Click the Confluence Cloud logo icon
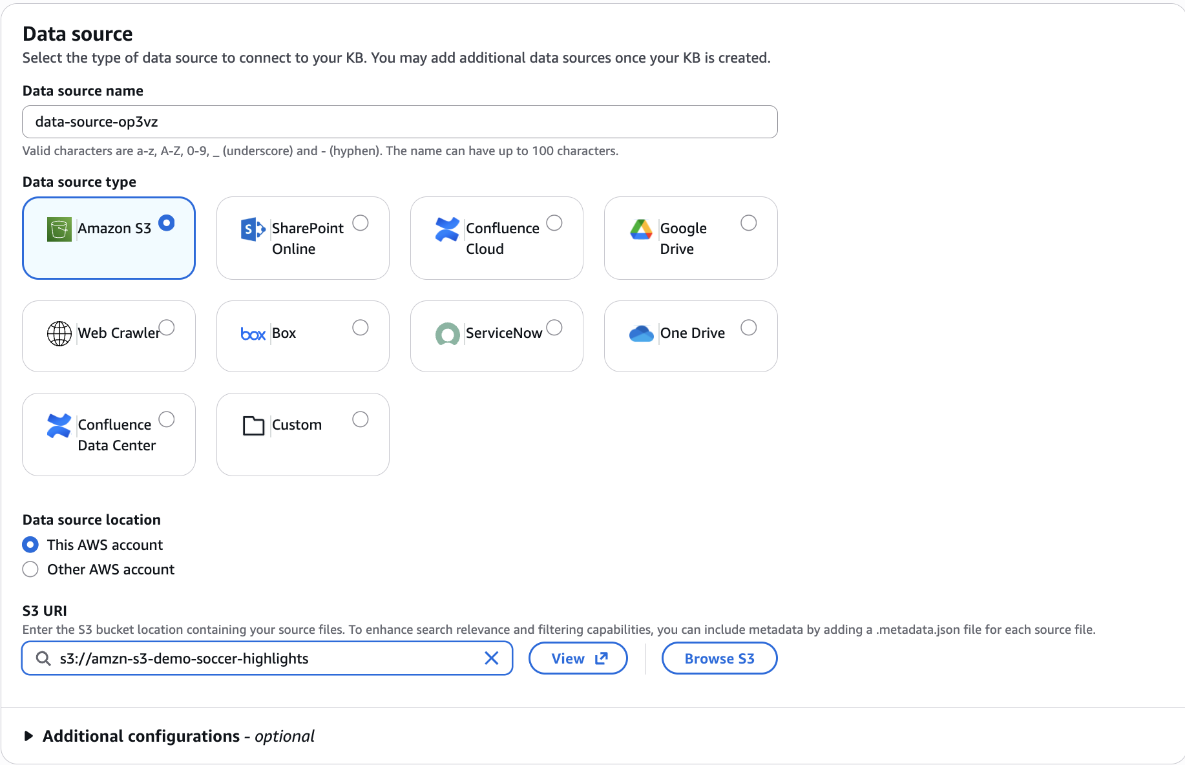Screen dimensions: 1185x765 (447, 229)
